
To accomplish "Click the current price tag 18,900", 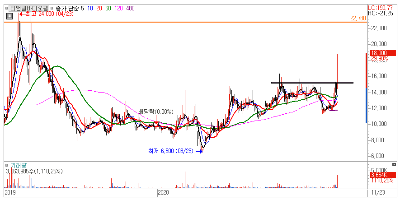I will 382,53.
